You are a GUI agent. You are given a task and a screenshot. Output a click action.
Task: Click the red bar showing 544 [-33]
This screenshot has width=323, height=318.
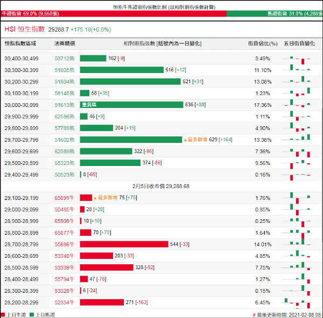(124, 244)
